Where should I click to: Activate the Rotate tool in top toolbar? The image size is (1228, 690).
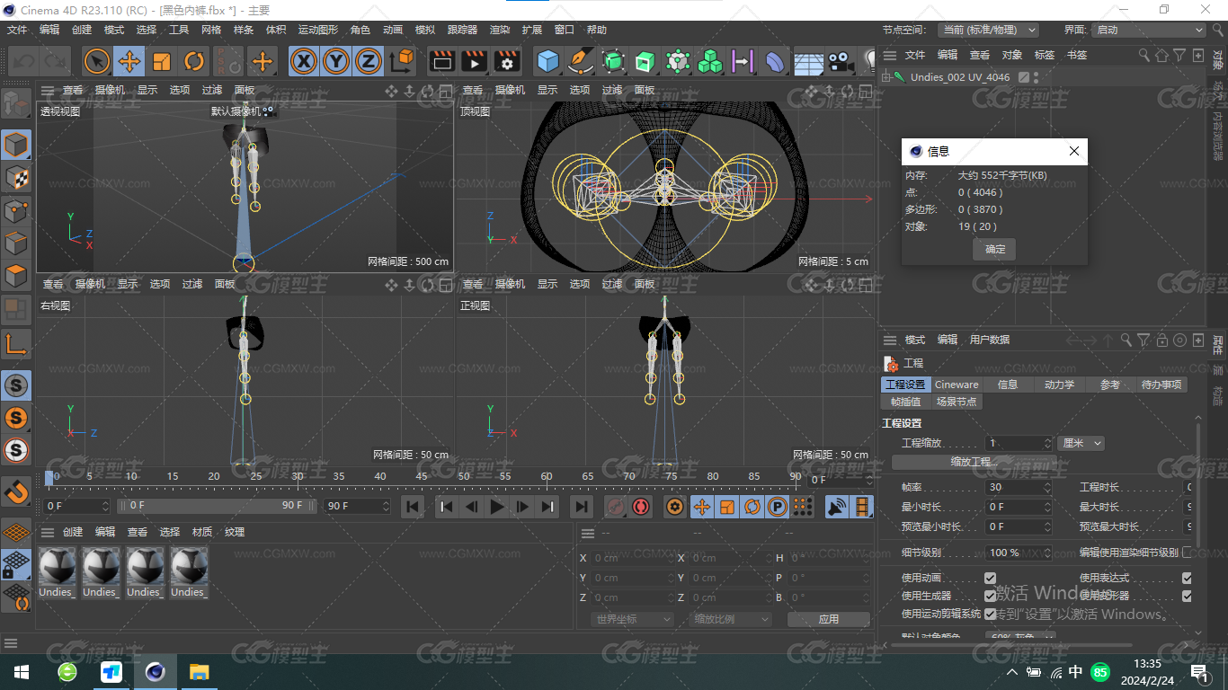click(194, 62)
